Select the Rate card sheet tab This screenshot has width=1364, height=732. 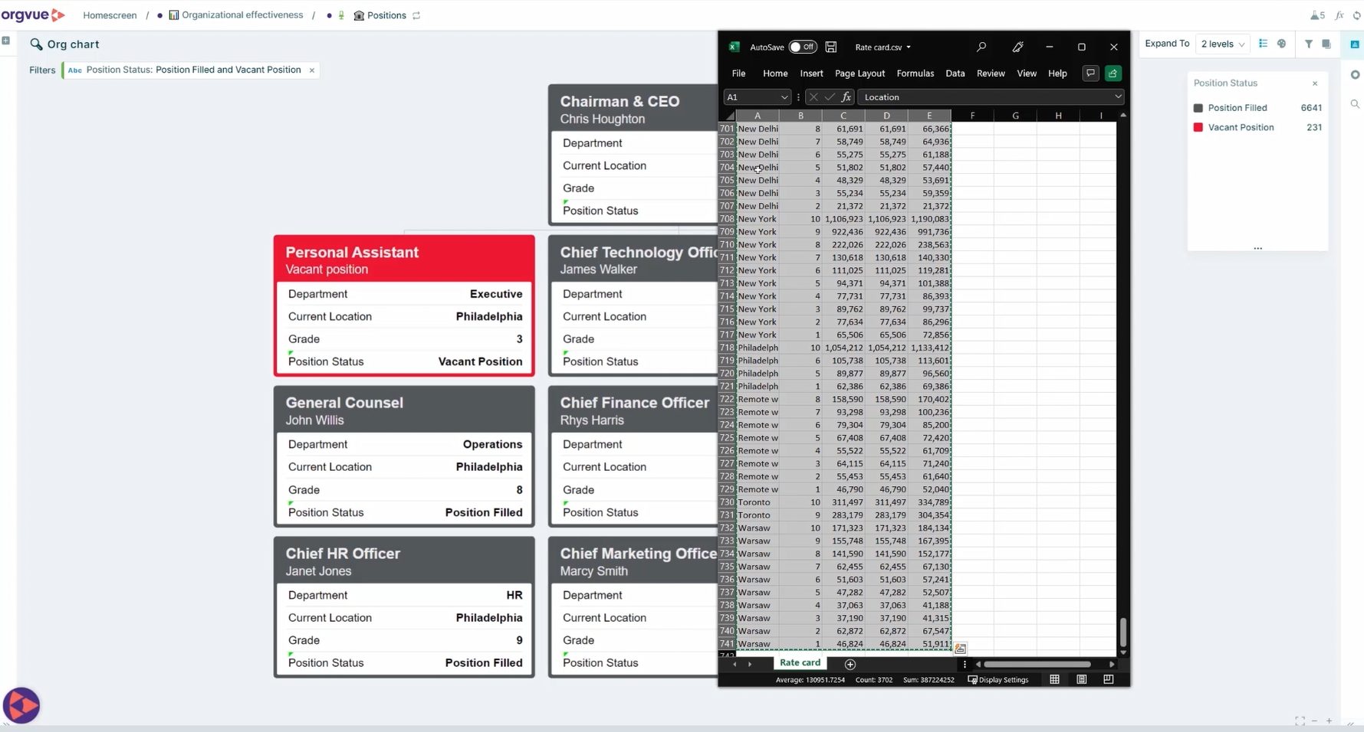coord(800,663)
